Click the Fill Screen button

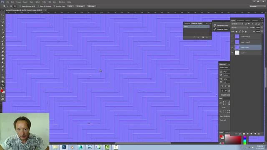tap(91, 6)
